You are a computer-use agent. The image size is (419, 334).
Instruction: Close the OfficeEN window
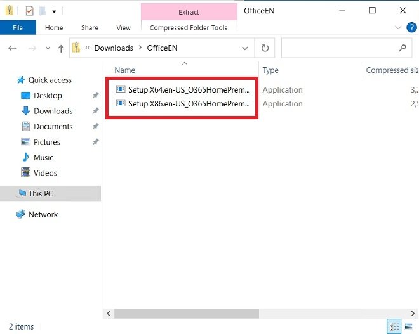402,10
